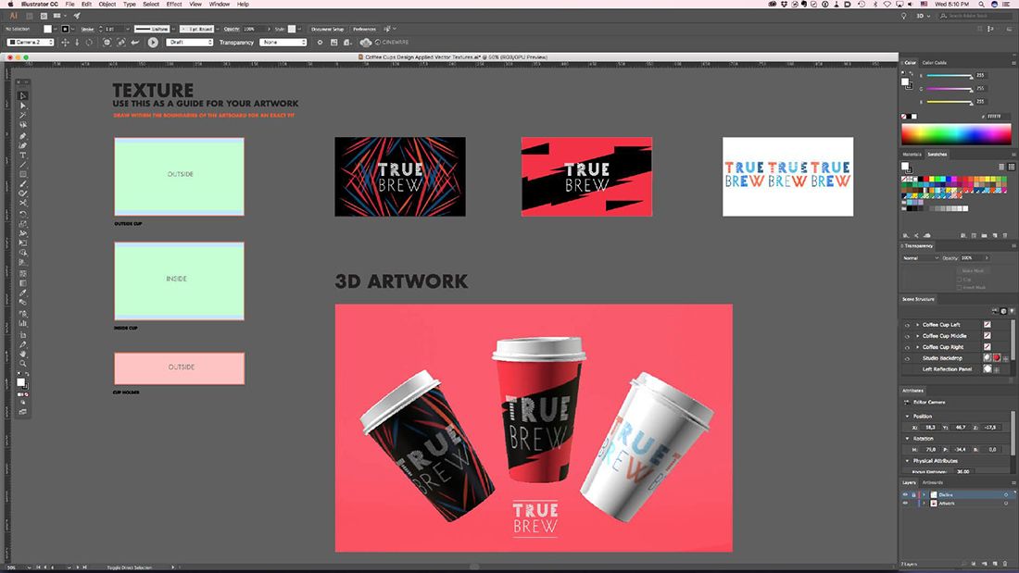This screenshot has width=1019, height=573.
Task: Delete selected layer using trash icon
Action: 1005,563
